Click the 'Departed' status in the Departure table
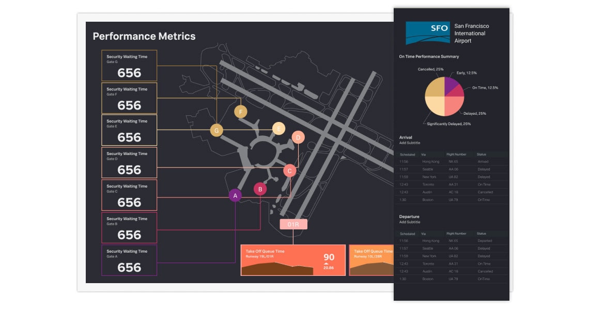Viewport: 589px width, 310px height. (485, 241)
